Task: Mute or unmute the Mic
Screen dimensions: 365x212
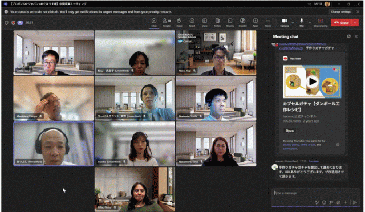Action: click(x=302, y=23)
